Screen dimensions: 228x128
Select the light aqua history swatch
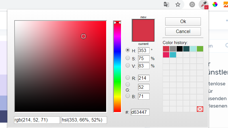[193, 49]
